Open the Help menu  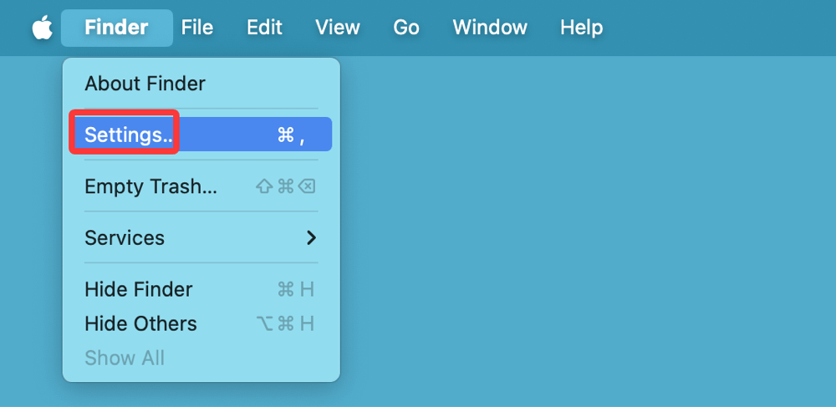[x=581, y=28]
